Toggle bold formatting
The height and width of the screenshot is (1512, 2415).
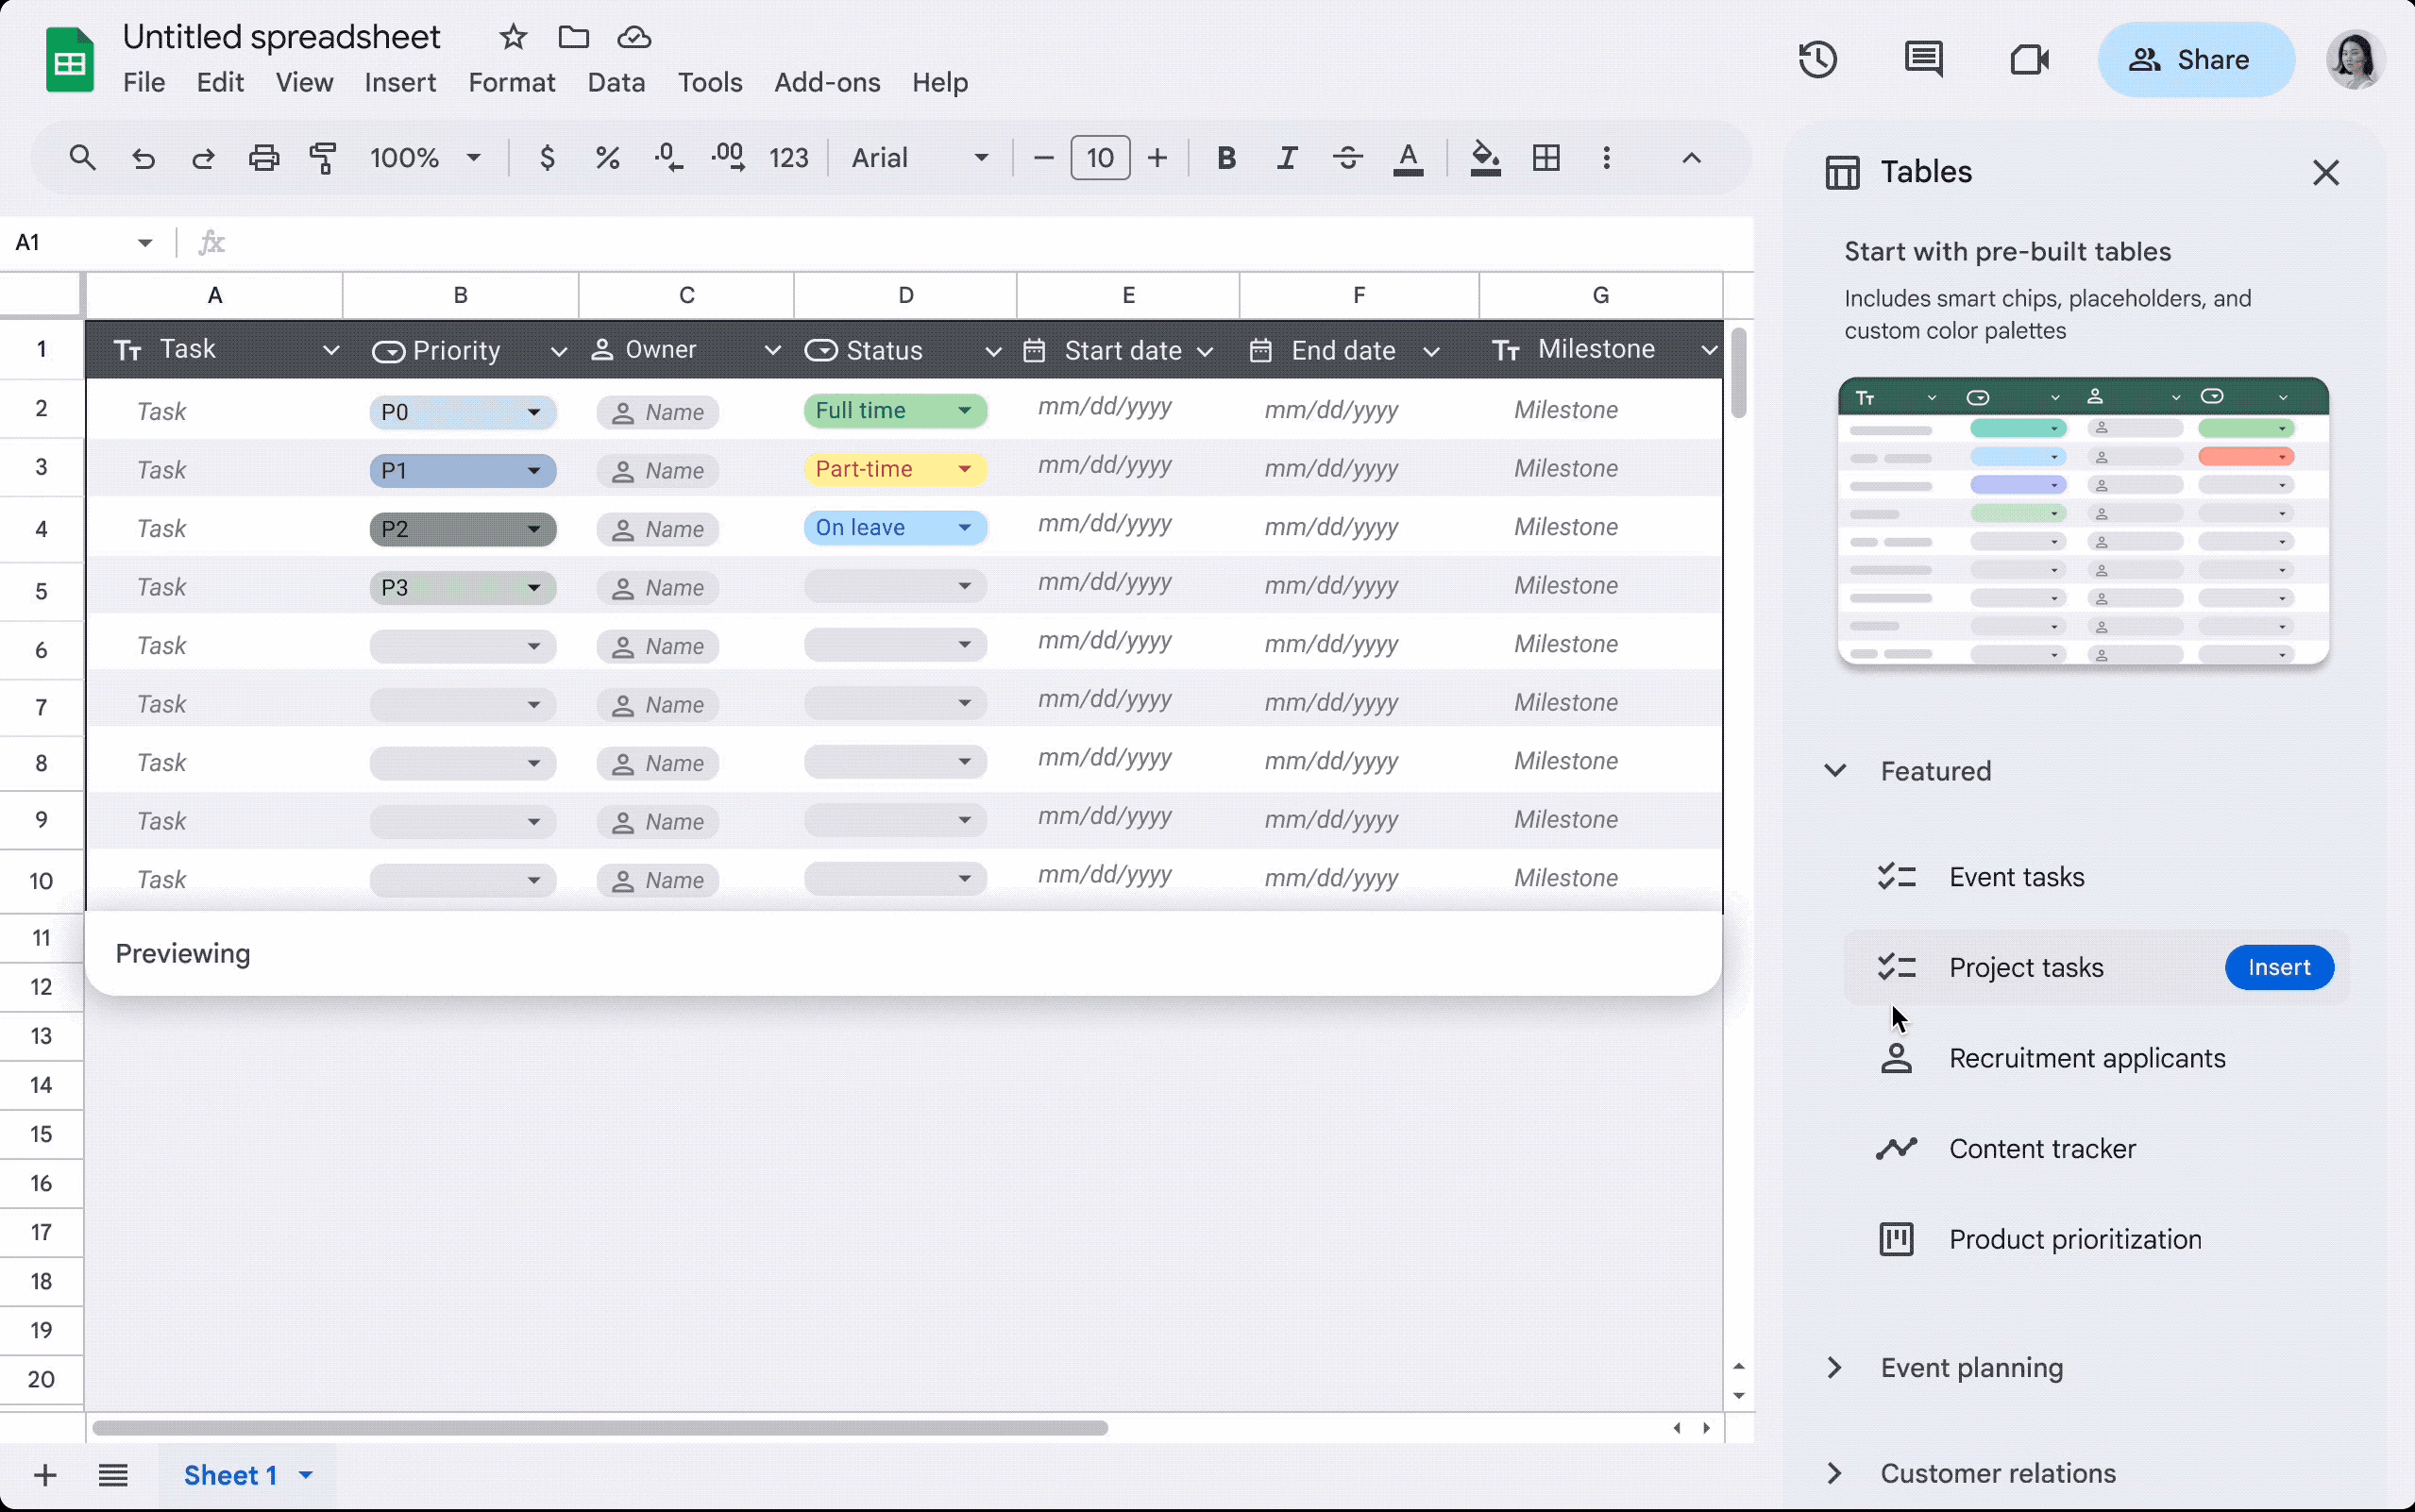[x=1226, y=158]
